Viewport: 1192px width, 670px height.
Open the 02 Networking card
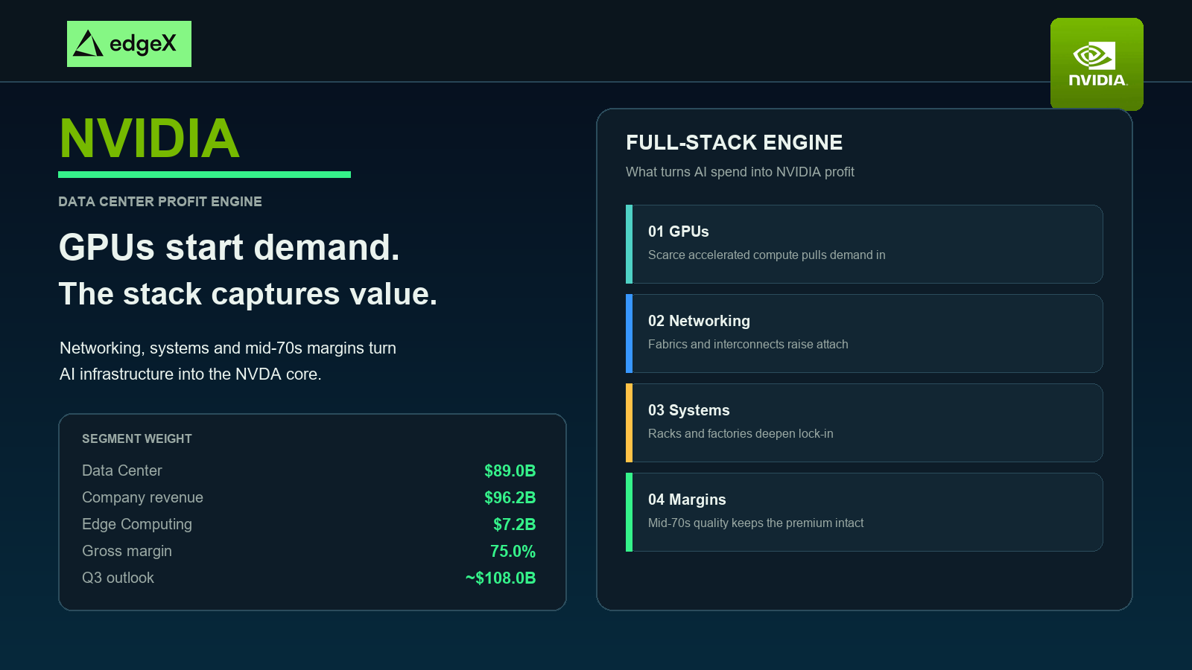coord(864,334)
